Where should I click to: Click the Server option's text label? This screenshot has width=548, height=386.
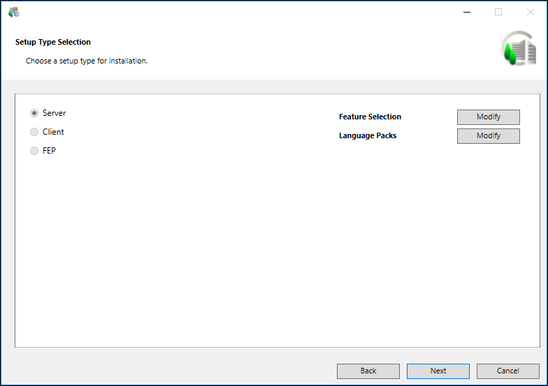(54, 113)
